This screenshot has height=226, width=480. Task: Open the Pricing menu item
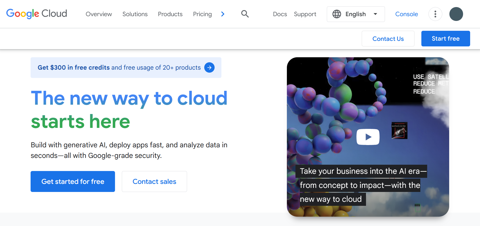202,14
